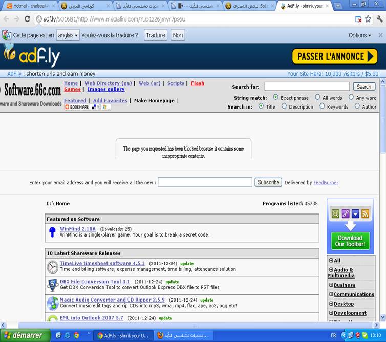
Task: Click the green shield tray icon
Action: [364, 335]
